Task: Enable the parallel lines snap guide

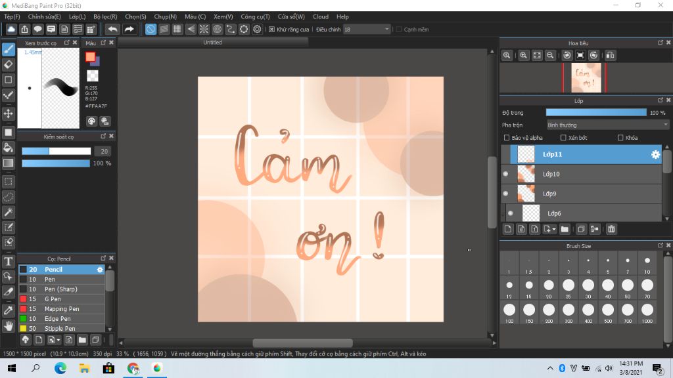Action: (164, 29)
